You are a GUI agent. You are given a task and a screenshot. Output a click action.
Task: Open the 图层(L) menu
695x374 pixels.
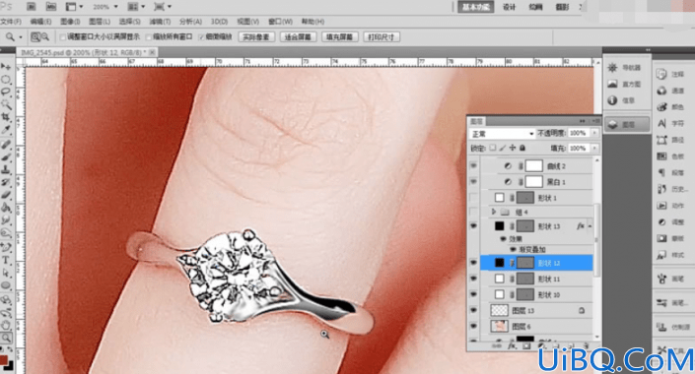coord(100,22)
